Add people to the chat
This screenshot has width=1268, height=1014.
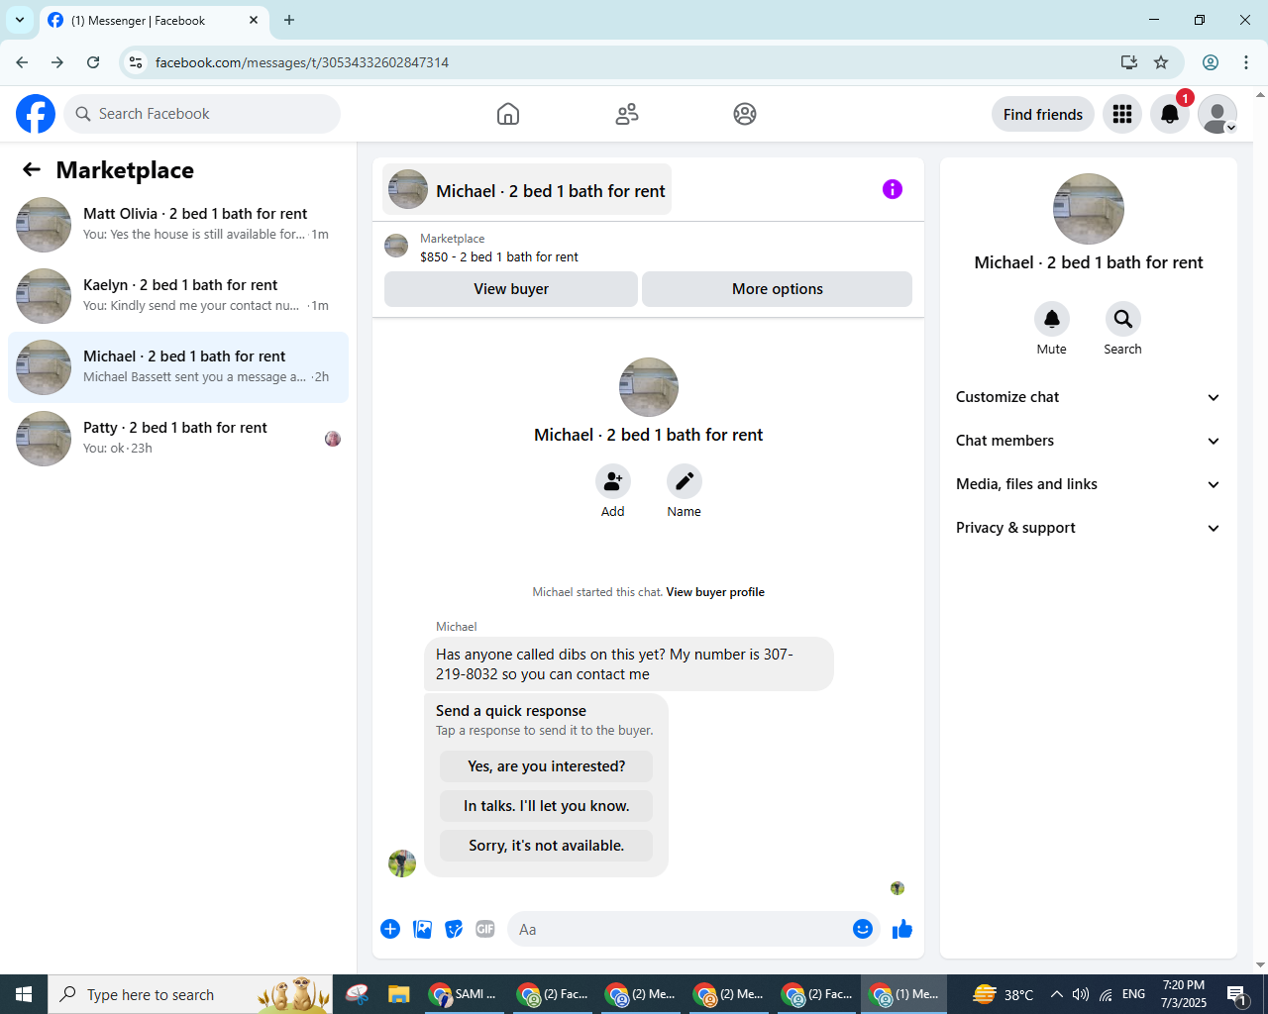(x=613, y=481)
